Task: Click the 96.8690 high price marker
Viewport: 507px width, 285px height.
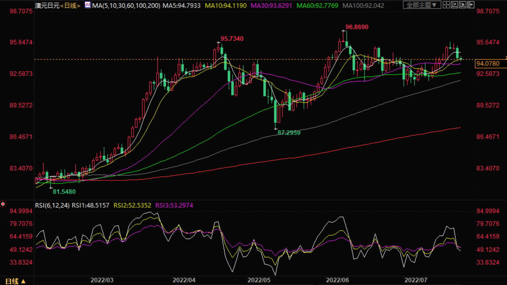Action: tap(356, 27)
